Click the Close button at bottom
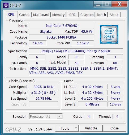The image size is (129, 135). [x=114, y=128]
